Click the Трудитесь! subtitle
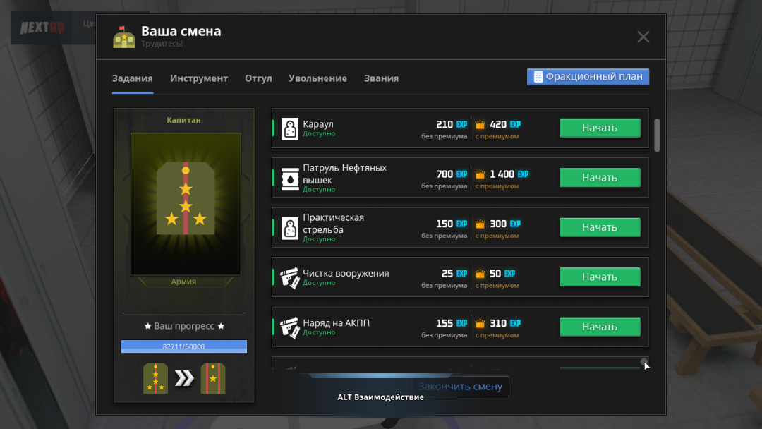 (162, 44)
